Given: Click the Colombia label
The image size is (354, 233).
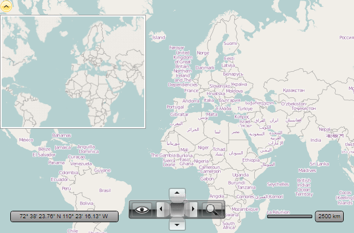Looking at the screenshot, I should coord(68,173).
